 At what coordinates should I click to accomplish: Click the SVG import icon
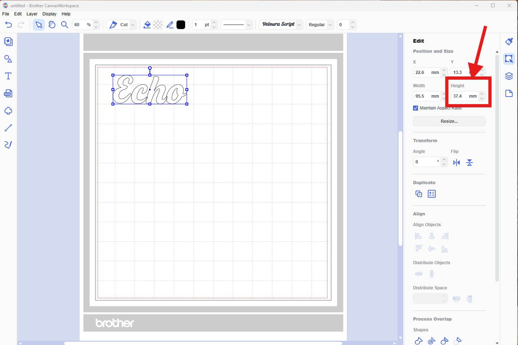8,93
